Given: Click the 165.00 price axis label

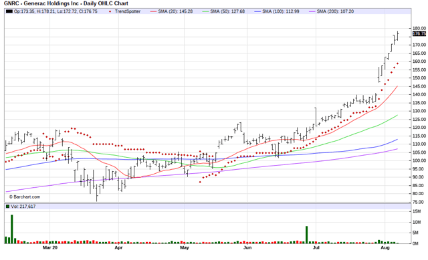Looking at the screenshot, I should click(x=419, y=53).
